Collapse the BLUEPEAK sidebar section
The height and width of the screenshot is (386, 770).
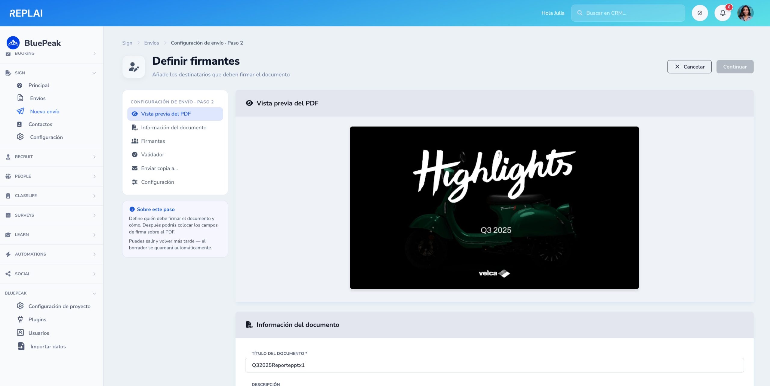pyautogui.click(x=94, y=293)
